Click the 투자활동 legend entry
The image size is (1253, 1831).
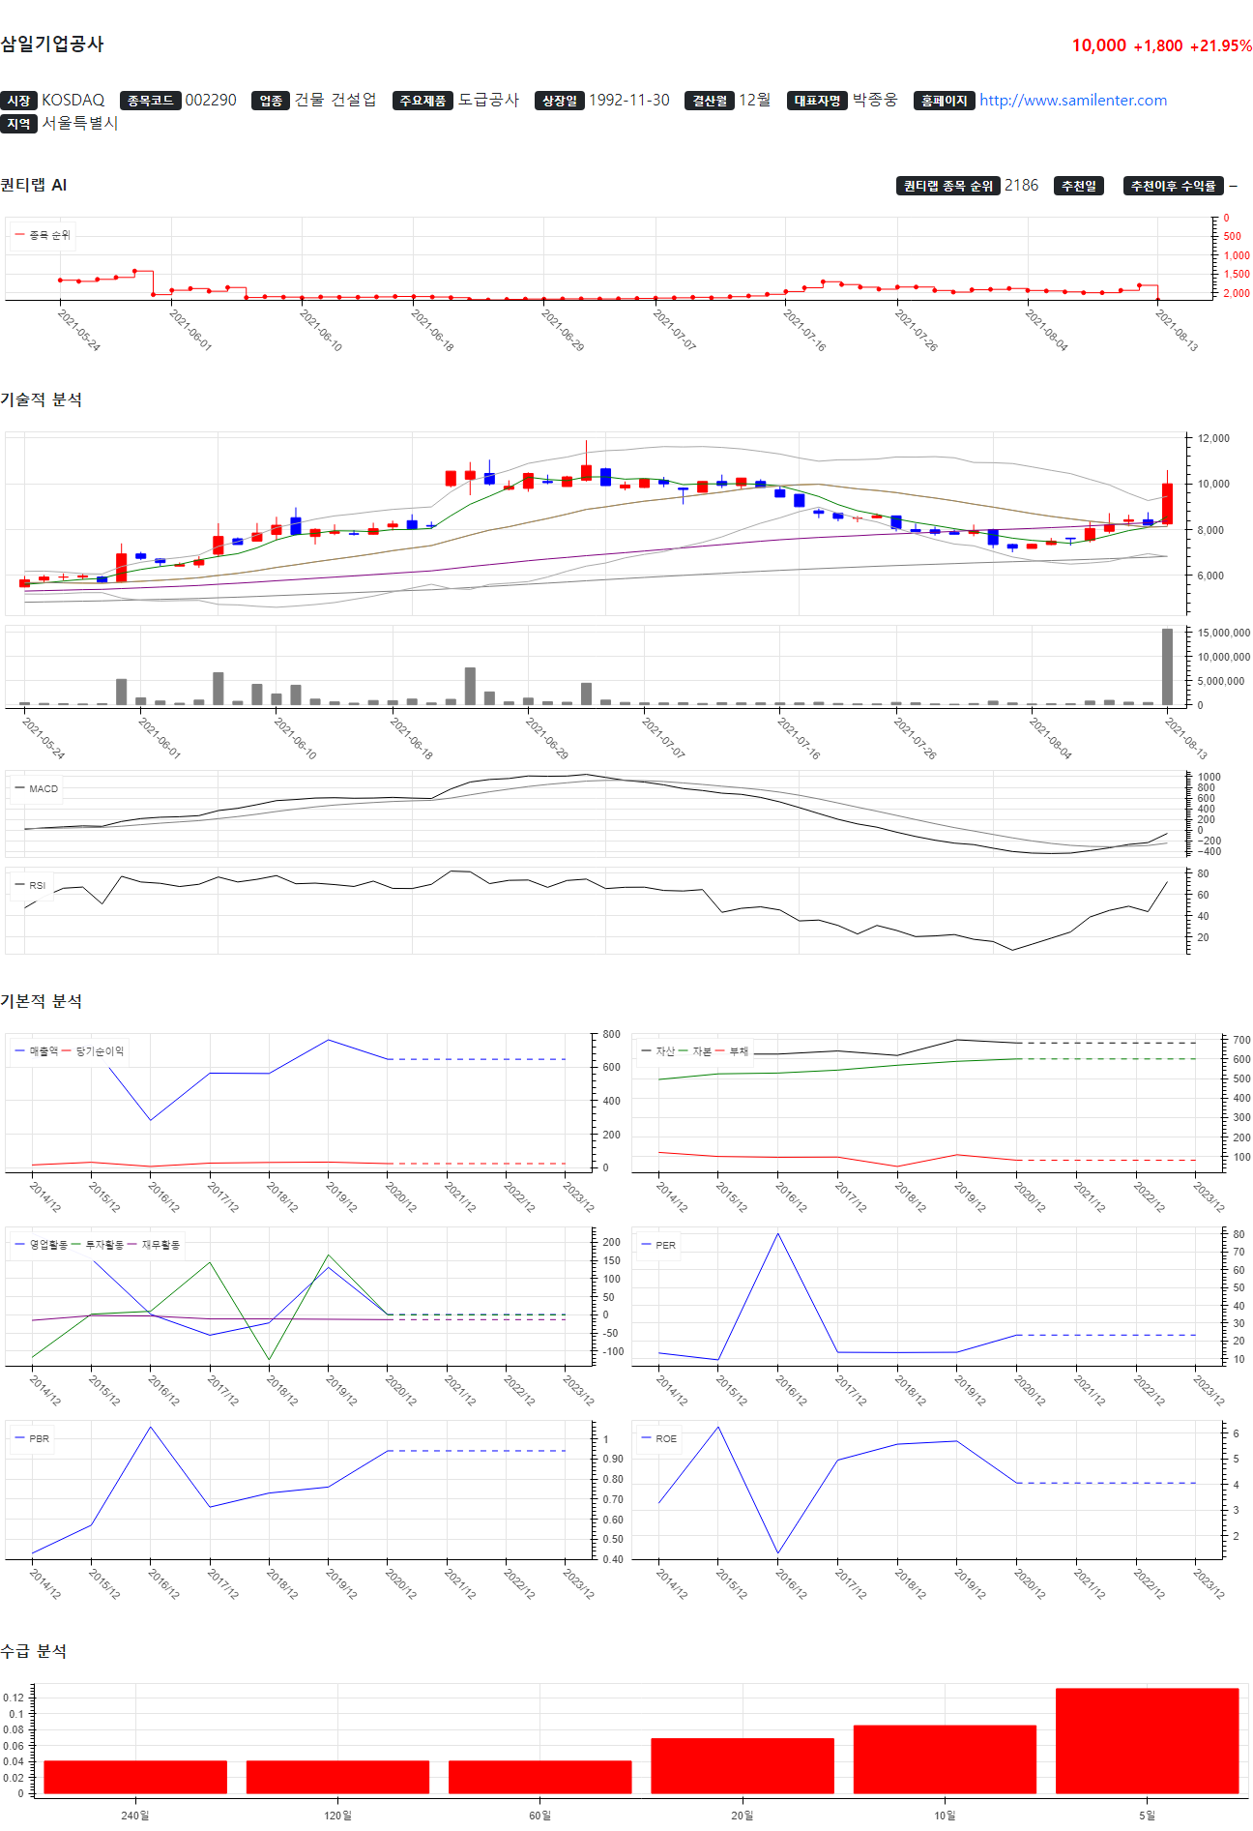coord(98,1245)
